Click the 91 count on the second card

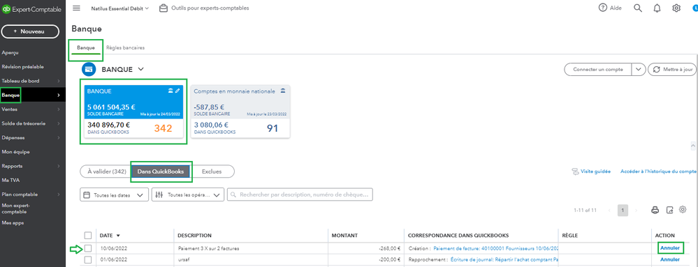point(272,128)
